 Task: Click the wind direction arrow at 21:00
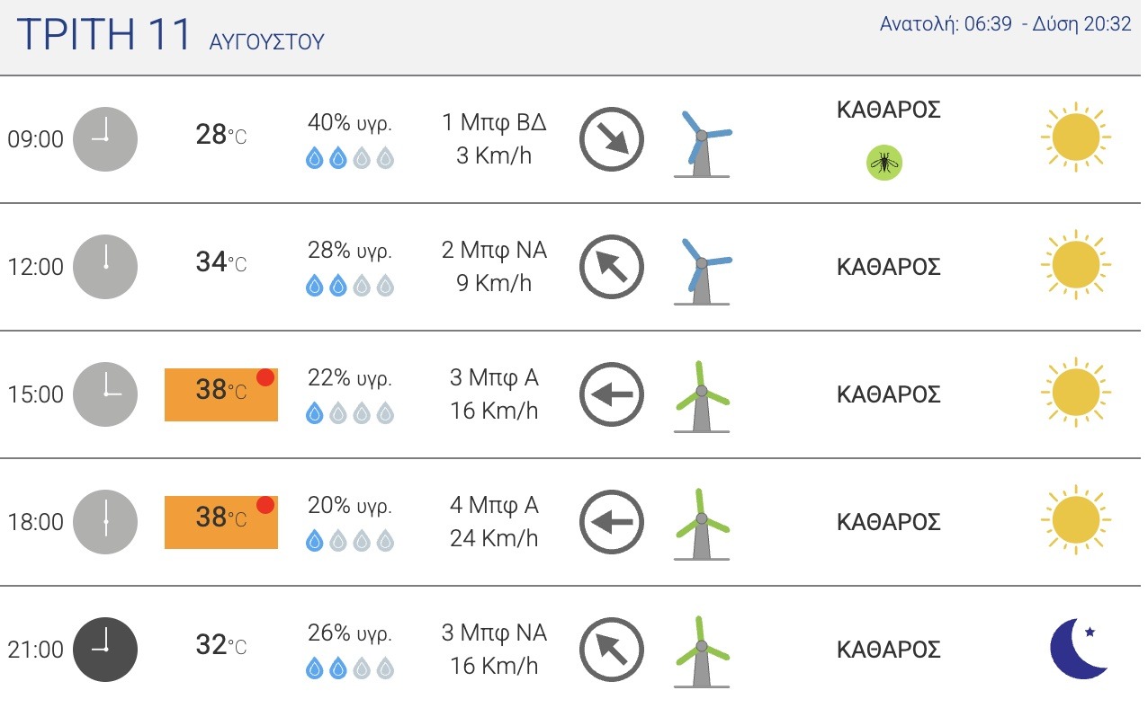(x=612, y=649)
